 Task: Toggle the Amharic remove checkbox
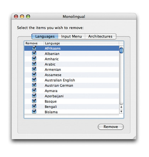point(34,59)
